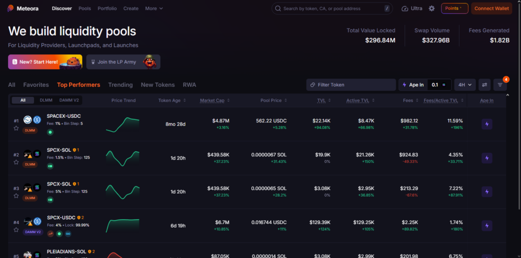This screenshot has width=521, height=258.
Task: Open the 4H timeframe dropdown
Action: pos(465,85)
